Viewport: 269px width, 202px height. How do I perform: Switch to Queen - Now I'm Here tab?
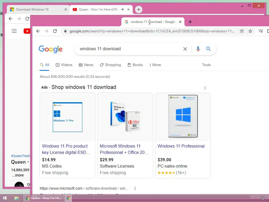(x=101, y=9)
